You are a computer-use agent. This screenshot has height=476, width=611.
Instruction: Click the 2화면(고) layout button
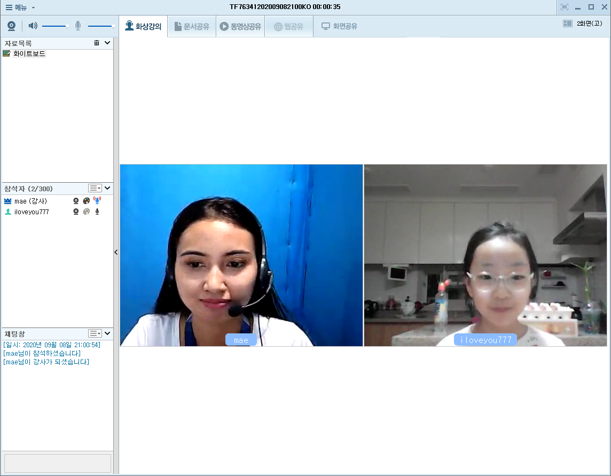(x=582, y=24)
